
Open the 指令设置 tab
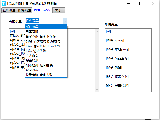[25, 10]
